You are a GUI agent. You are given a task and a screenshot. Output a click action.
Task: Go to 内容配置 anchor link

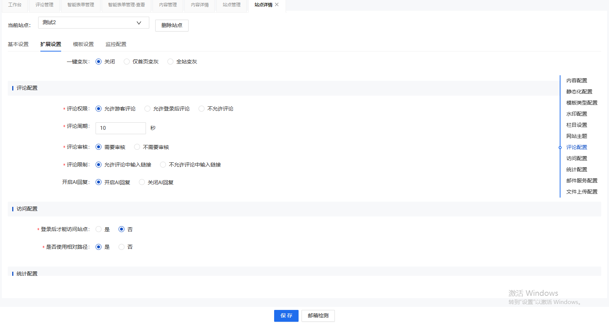[x=576, y=80]
